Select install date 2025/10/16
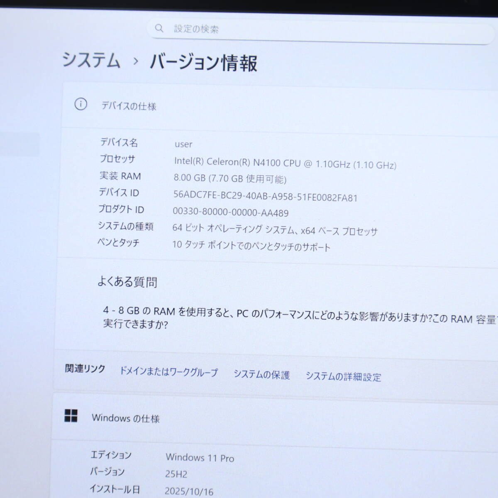 189,491
